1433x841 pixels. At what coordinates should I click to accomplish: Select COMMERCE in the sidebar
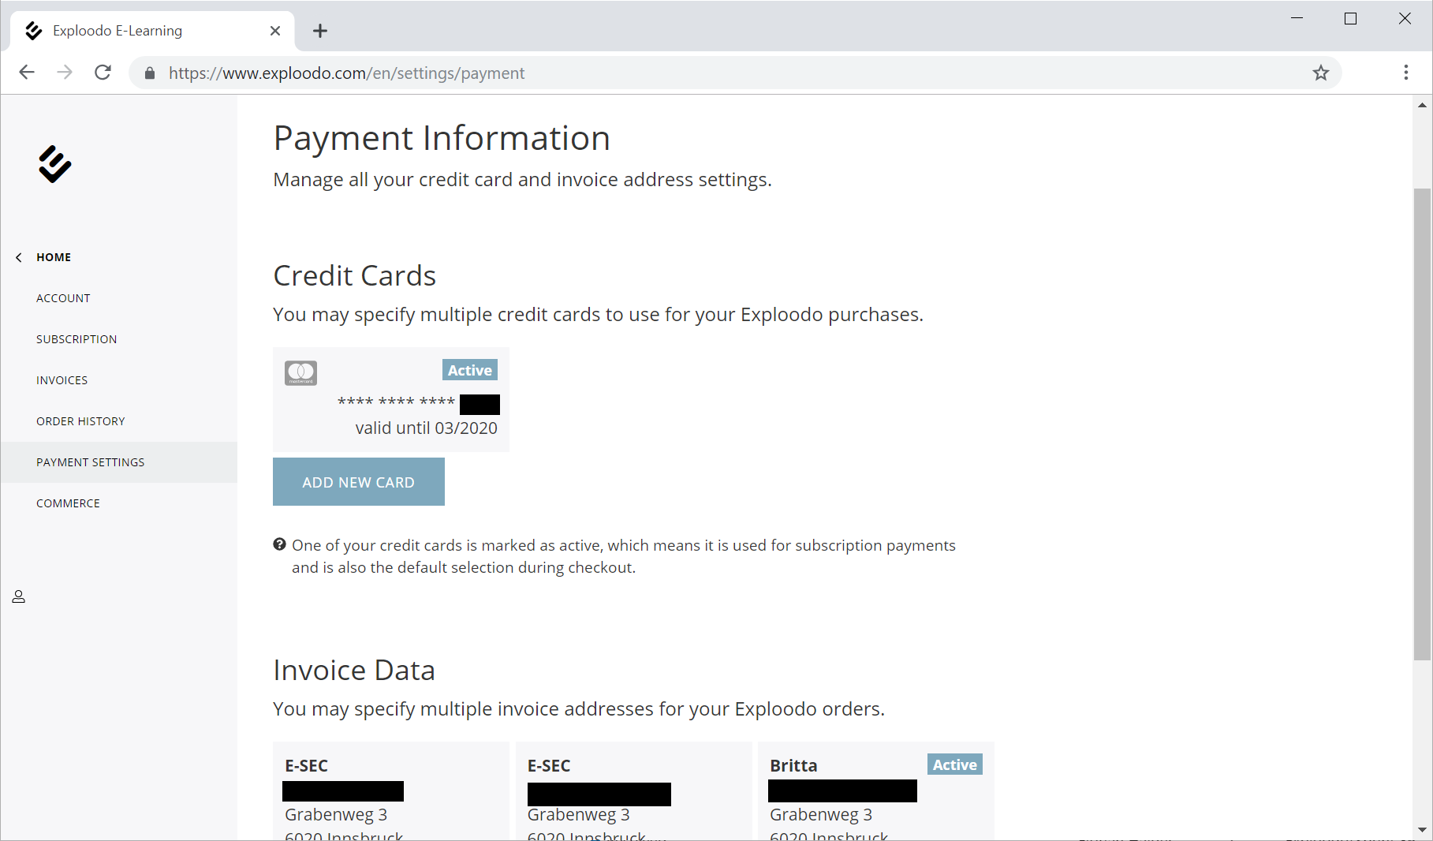[x=68, y=503]
